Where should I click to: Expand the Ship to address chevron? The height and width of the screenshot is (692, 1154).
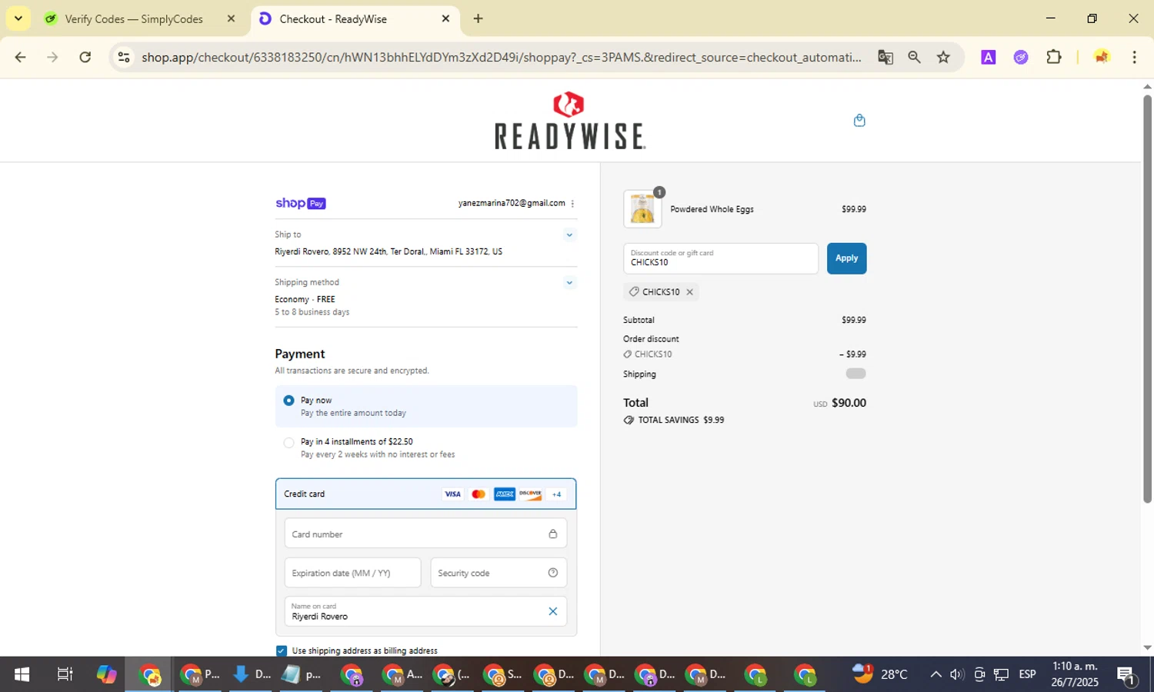click(569, 235)
